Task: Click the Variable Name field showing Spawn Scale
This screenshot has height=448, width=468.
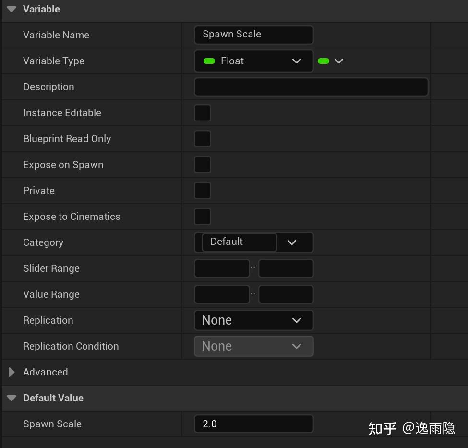Action: (x=253, y=35)
